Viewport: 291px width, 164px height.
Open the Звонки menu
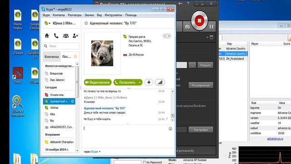point(89,15)
